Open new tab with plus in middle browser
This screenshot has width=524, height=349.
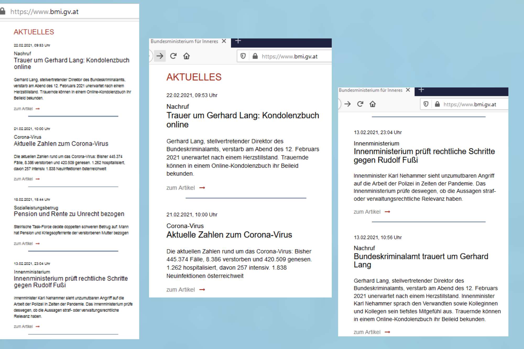(x=238, y=41)
